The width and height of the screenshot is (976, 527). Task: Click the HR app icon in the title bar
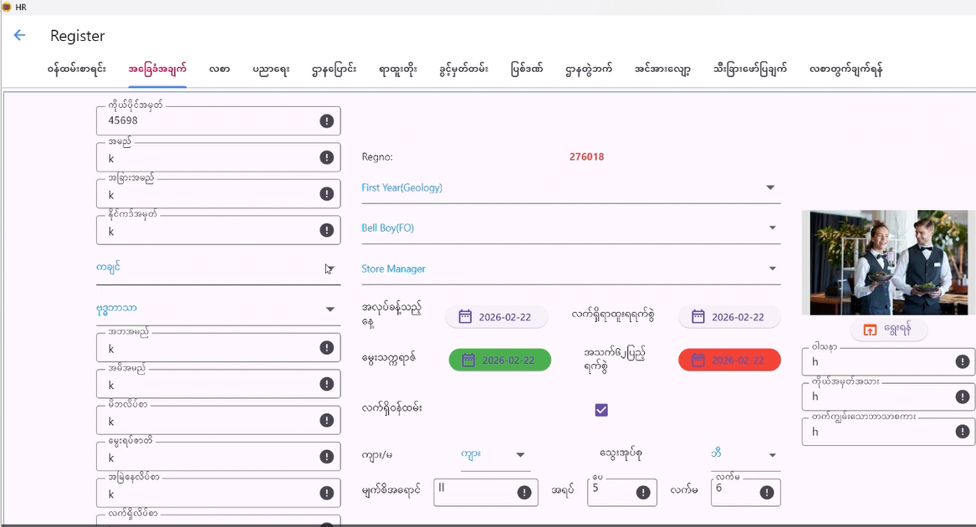coord(6,7)
